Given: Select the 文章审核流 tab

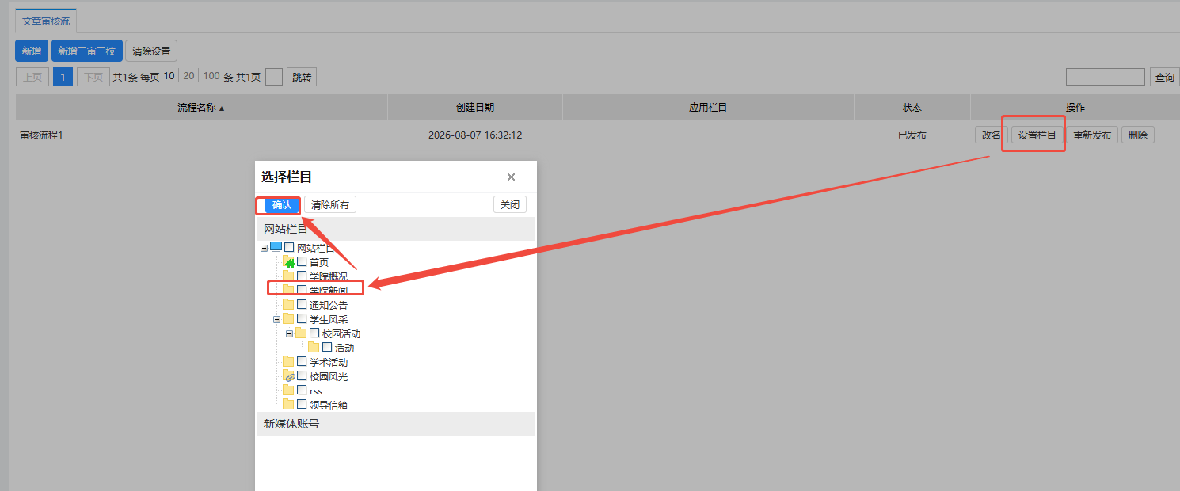Looking at the screenshot, I should 46,21.
